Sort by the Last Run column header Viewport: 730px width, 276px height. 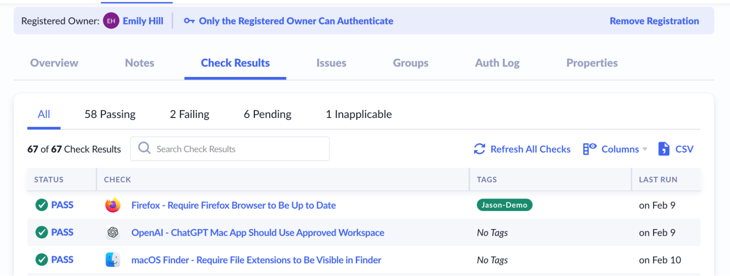click(x=658, y=180)
